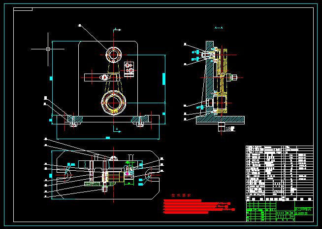322x229 pixels.
Task: Pick the small upper ring of connecting rod
Action: coord(113,55)
